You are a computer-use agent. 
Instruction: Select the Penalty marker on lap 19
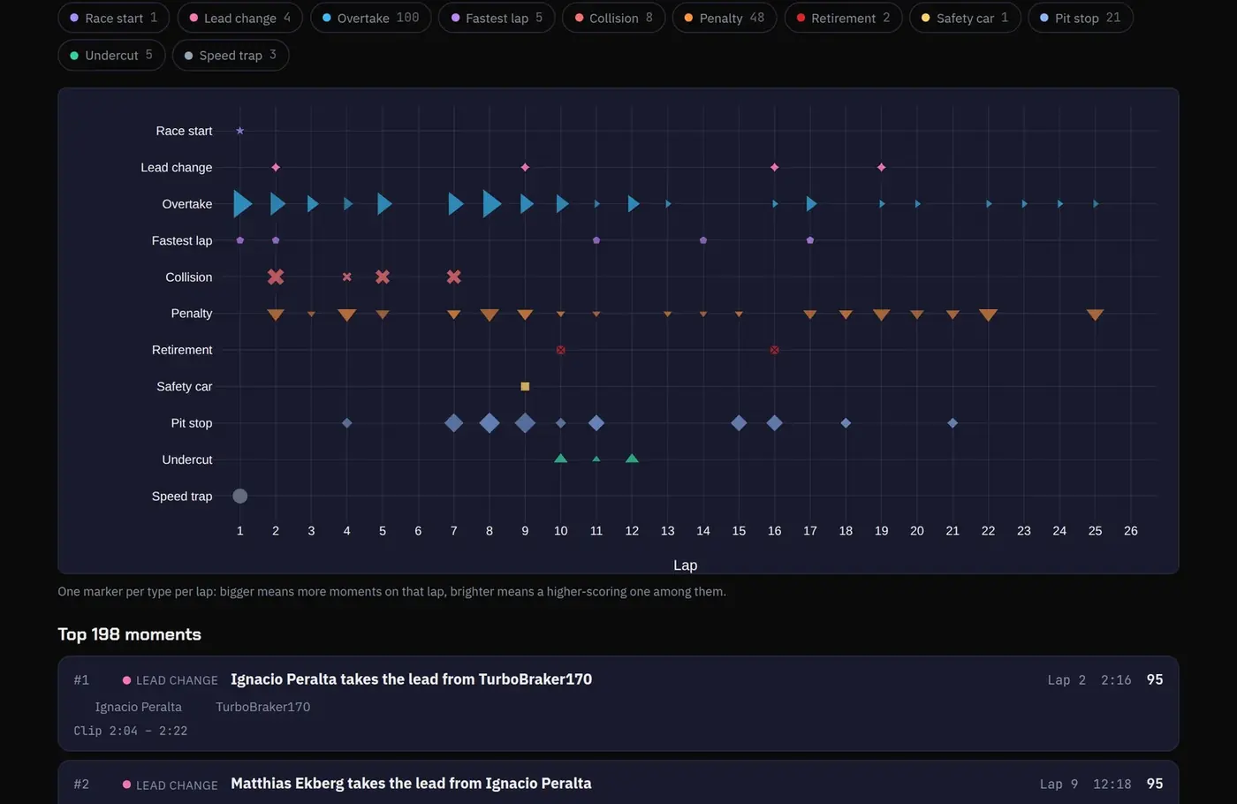881,315
